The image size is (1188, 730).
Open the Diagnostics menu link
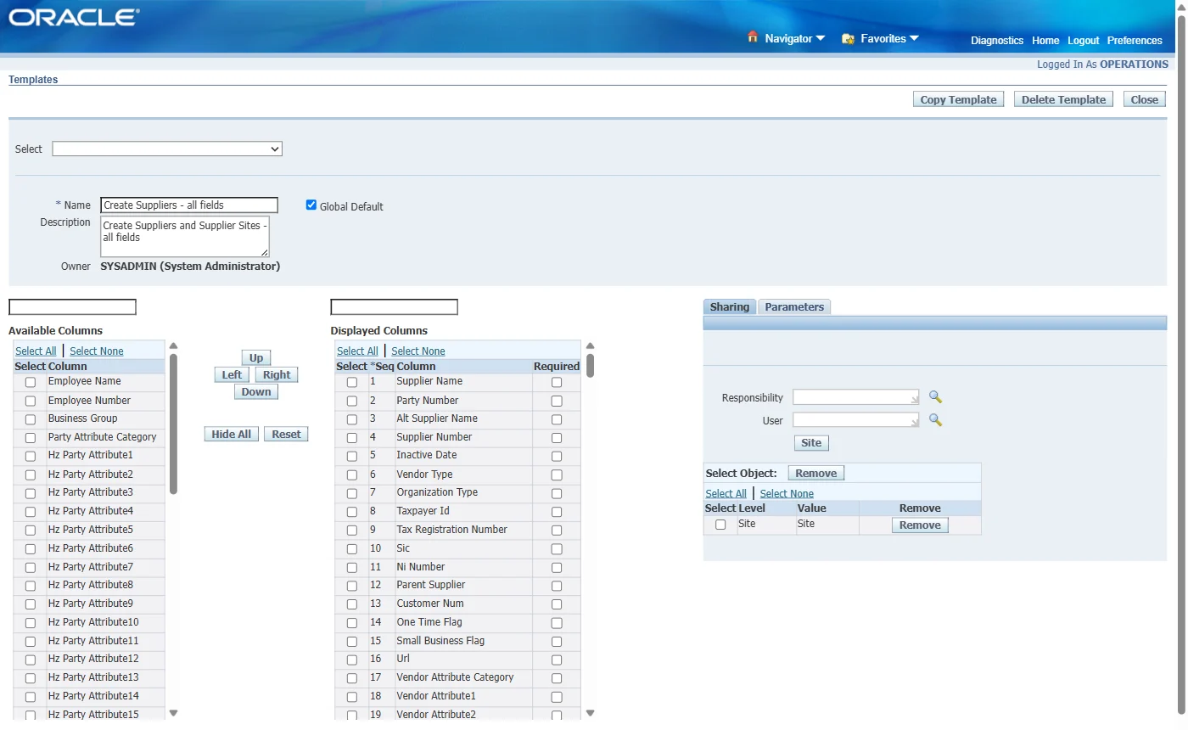pyautogui.click(x=997, y=41)
